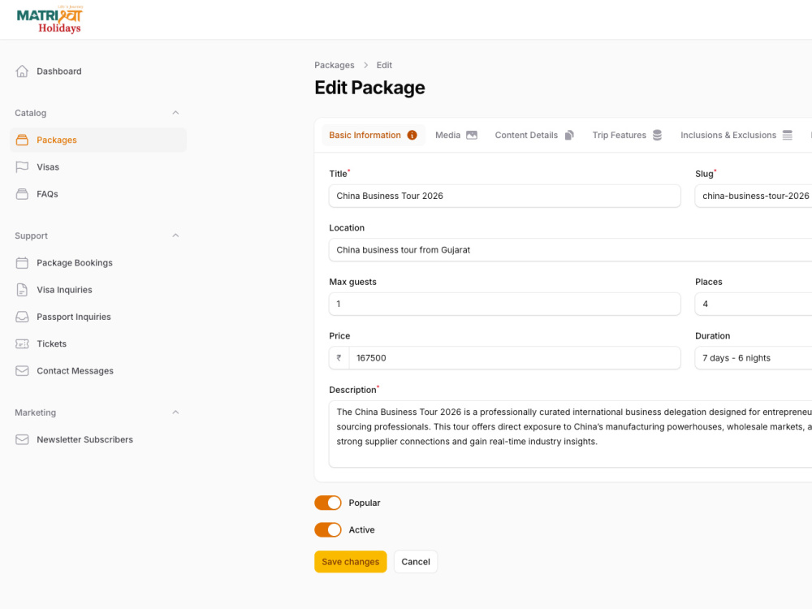Click the Places input field
Screen dimensions: 812x609
point(754,304)
